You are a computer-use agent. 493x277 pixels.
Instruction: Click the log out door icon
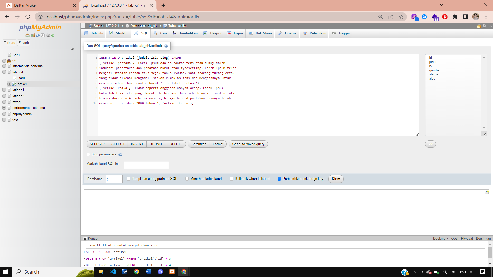coord(33,36)
